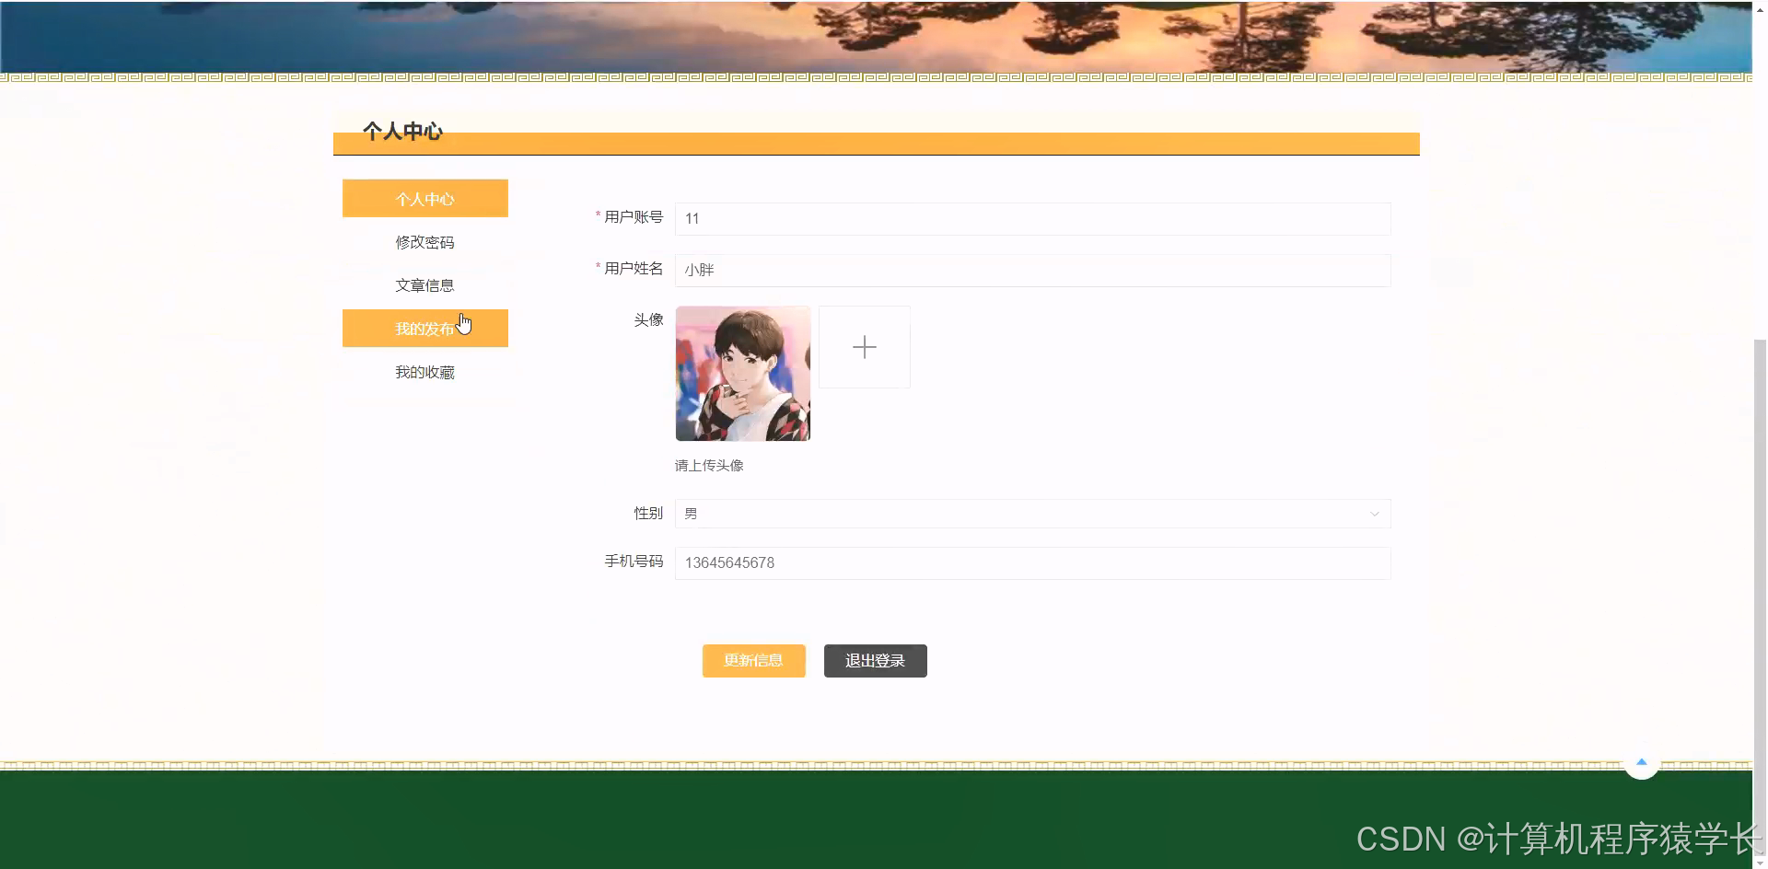Image resolution: width=1768 pixels, height=869 pixels.
Task: Click the 更新信息 button
Action: (753, 660)
